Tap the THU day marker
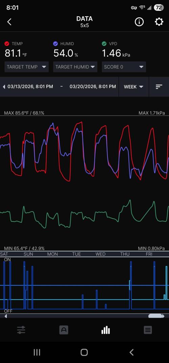Image resolution: width=169 pixels, height=363 pixels. pyautogui.click(x=125, y=254)
